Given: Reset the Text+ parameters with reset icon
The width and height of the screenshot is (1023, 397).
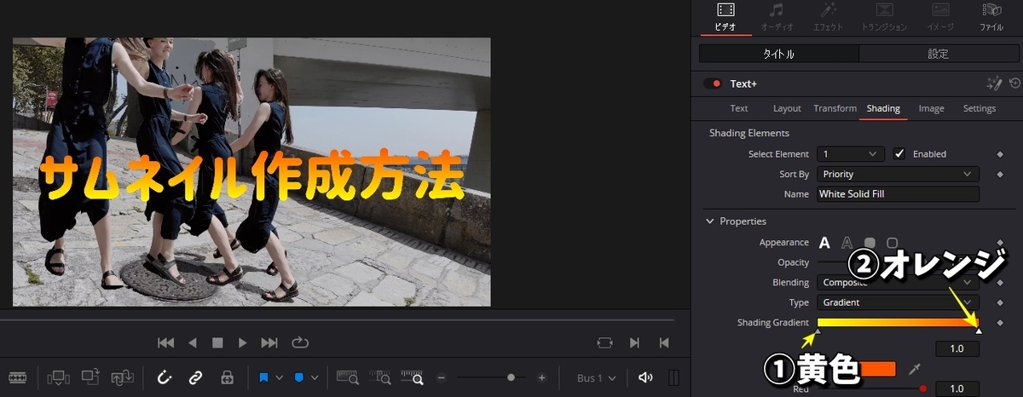Looking at the screenshot, I should (1014, 83).
